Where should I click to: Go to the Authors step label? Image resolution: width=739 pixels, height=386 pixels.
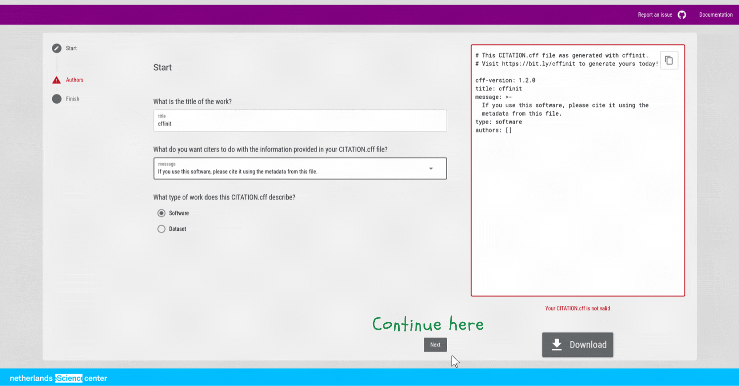[75, 80]
